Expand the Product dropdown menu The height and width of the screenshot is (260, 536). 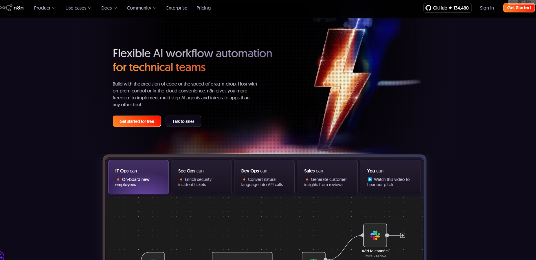(45, 8)
